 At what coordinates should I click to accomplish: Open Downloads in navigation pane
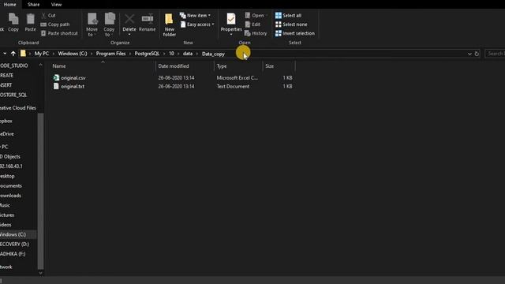point(10,196)
